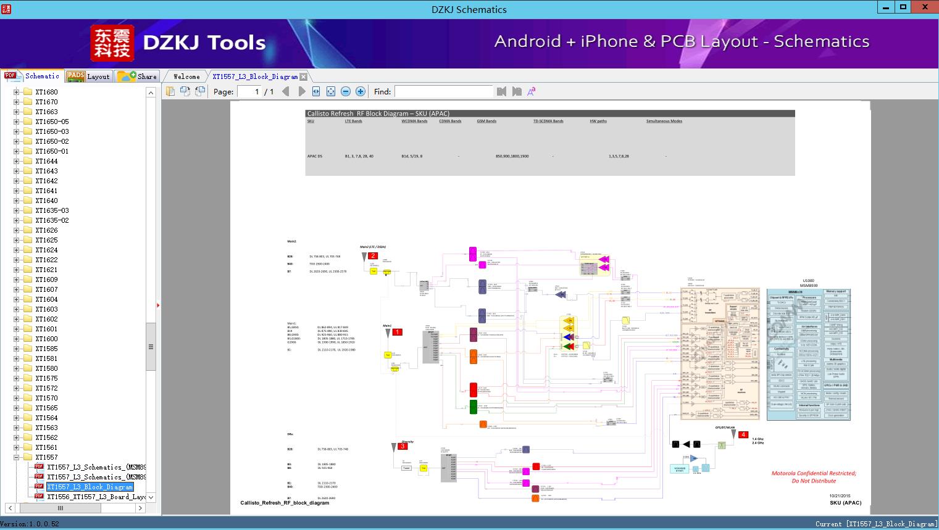Click the tree horizontal scrollbar thumb
The width and height of the screenshot is (939, 530).
click(61, 508)
